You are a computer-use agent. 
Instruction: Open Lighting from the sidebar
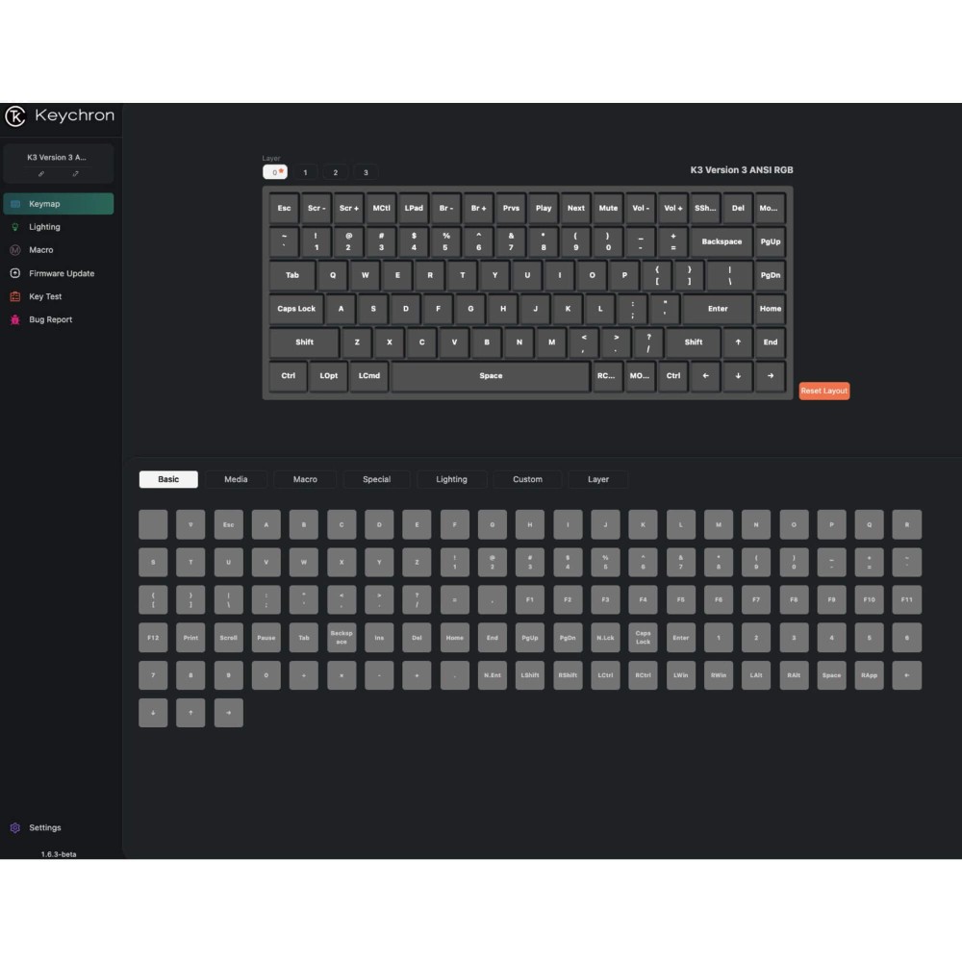point(59,227)
